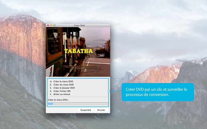
Task: Select the "Créer le menu DVD" step
Action: tap(63, 82)
